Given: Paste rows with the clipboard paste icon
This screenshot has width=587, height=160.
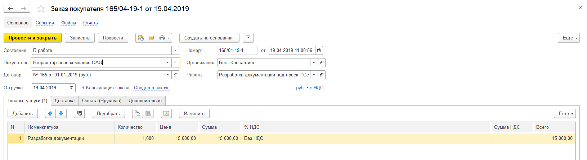Looking at the screenshot, I should [148, 113].
